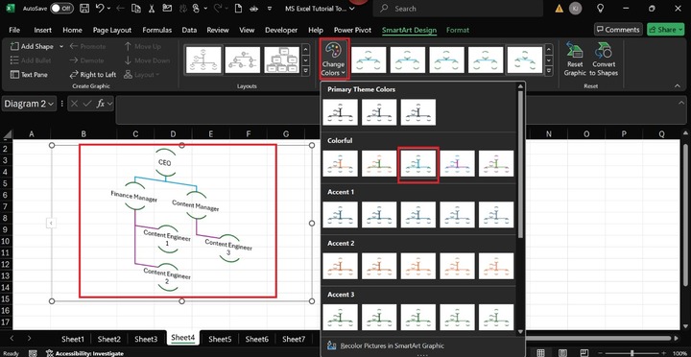Open the account avatar with initials
Viewport: 691px width, 357px height.
pos(575,9)
